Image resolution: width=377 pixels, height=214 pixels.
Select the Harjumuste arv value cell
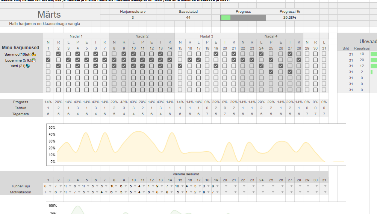[132, 18]
